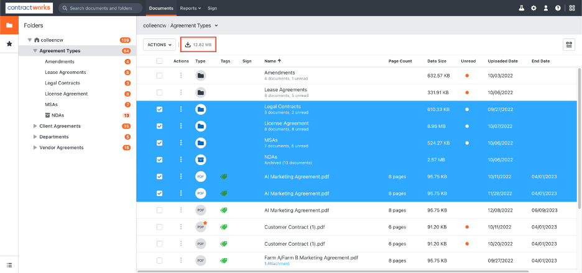This screenshot has width=582, height=273.
Task: Select NDAs in folder tree
Action: [x=58, y=115]
